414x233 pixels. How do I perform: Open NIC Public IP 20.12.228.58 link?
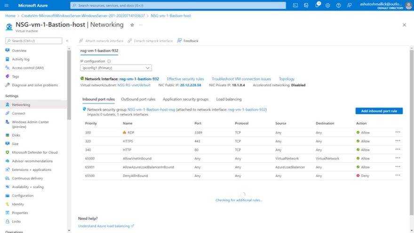(x=191, y=85)
